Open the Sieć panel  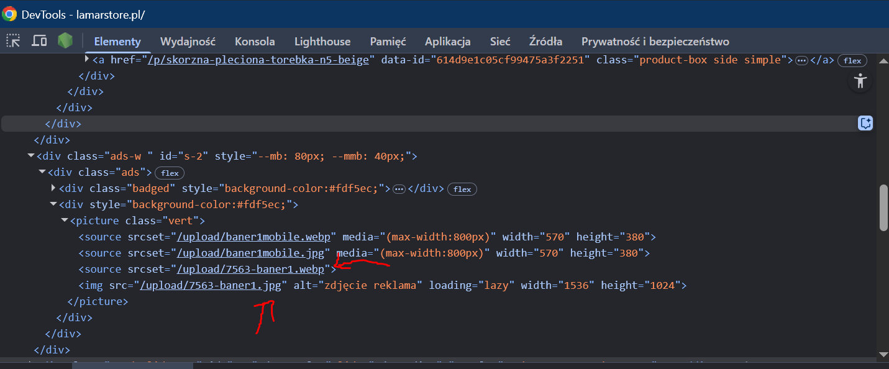[x=499, y=41]
